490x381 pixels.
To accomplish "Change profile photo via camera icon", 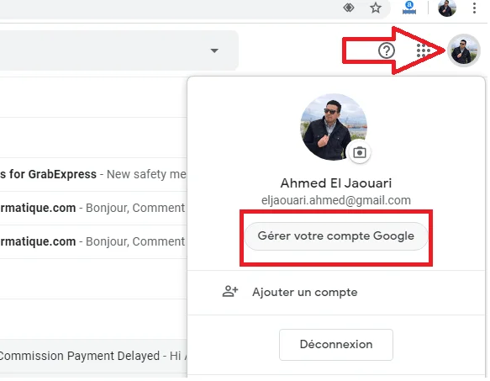I will tap(360, 152).
